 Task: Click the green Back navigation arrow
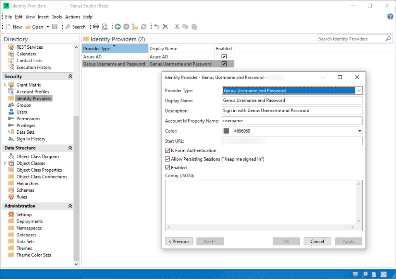click(x=118, y=27)
